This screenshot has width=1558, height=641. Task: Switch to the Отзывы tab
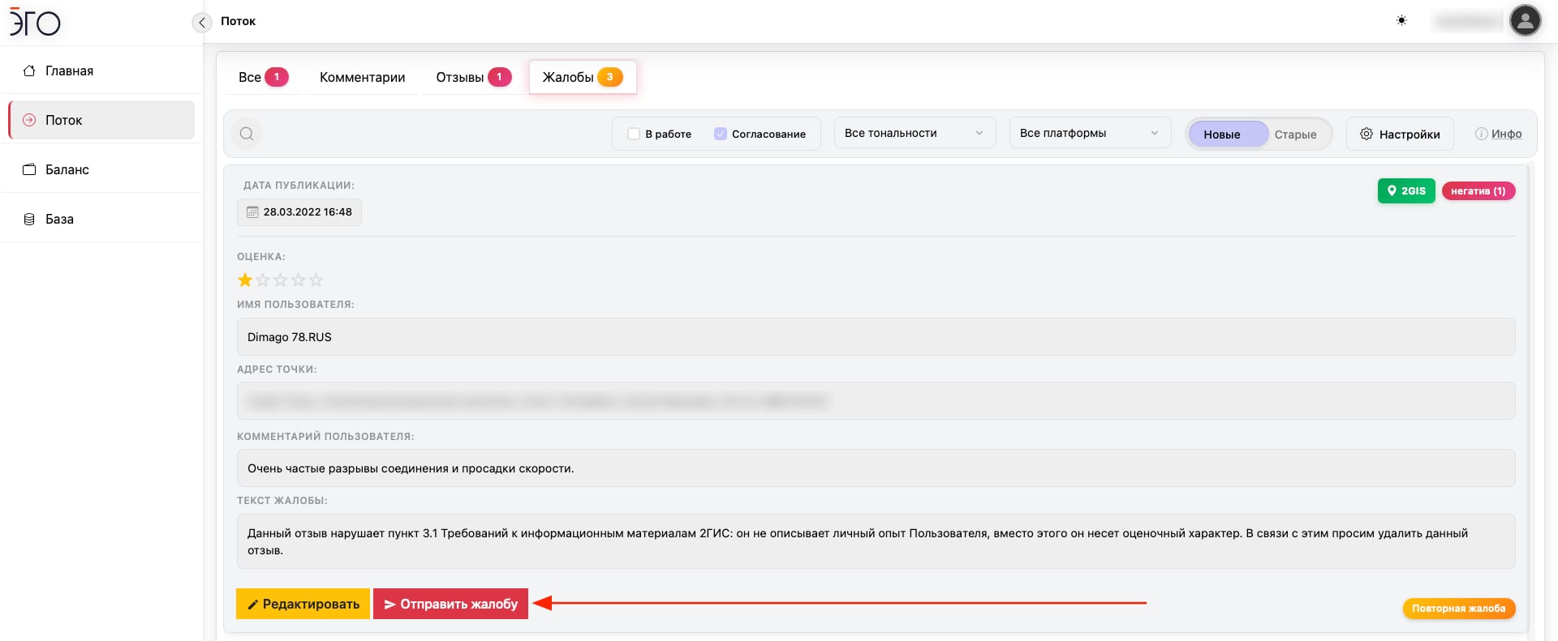tap(473, 77)
